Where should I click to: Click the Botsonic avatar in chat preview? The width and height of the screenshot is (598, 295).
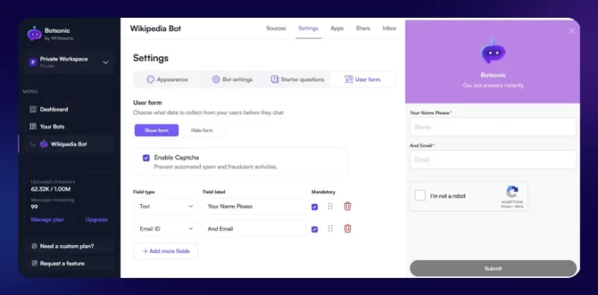click(x=493, y=51)
